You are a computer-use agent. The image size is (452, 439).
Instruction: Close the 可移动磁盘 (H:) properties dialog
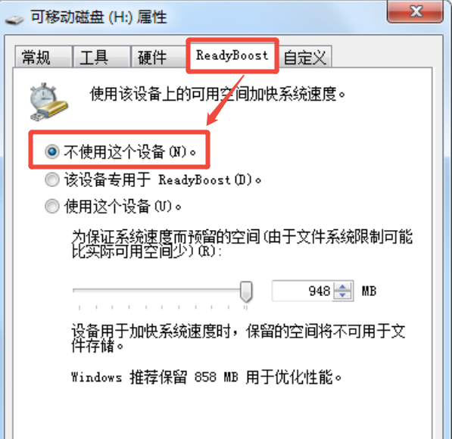pyautogui.click(x=415, y=12)
